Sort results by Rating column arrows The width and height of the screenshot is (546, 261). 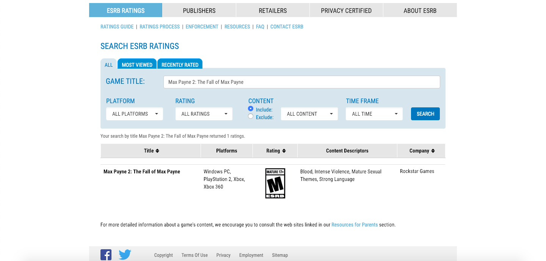(284, 151)
